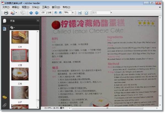Click the 136 page label
165x113 pixels.
(x=20, y=84)
